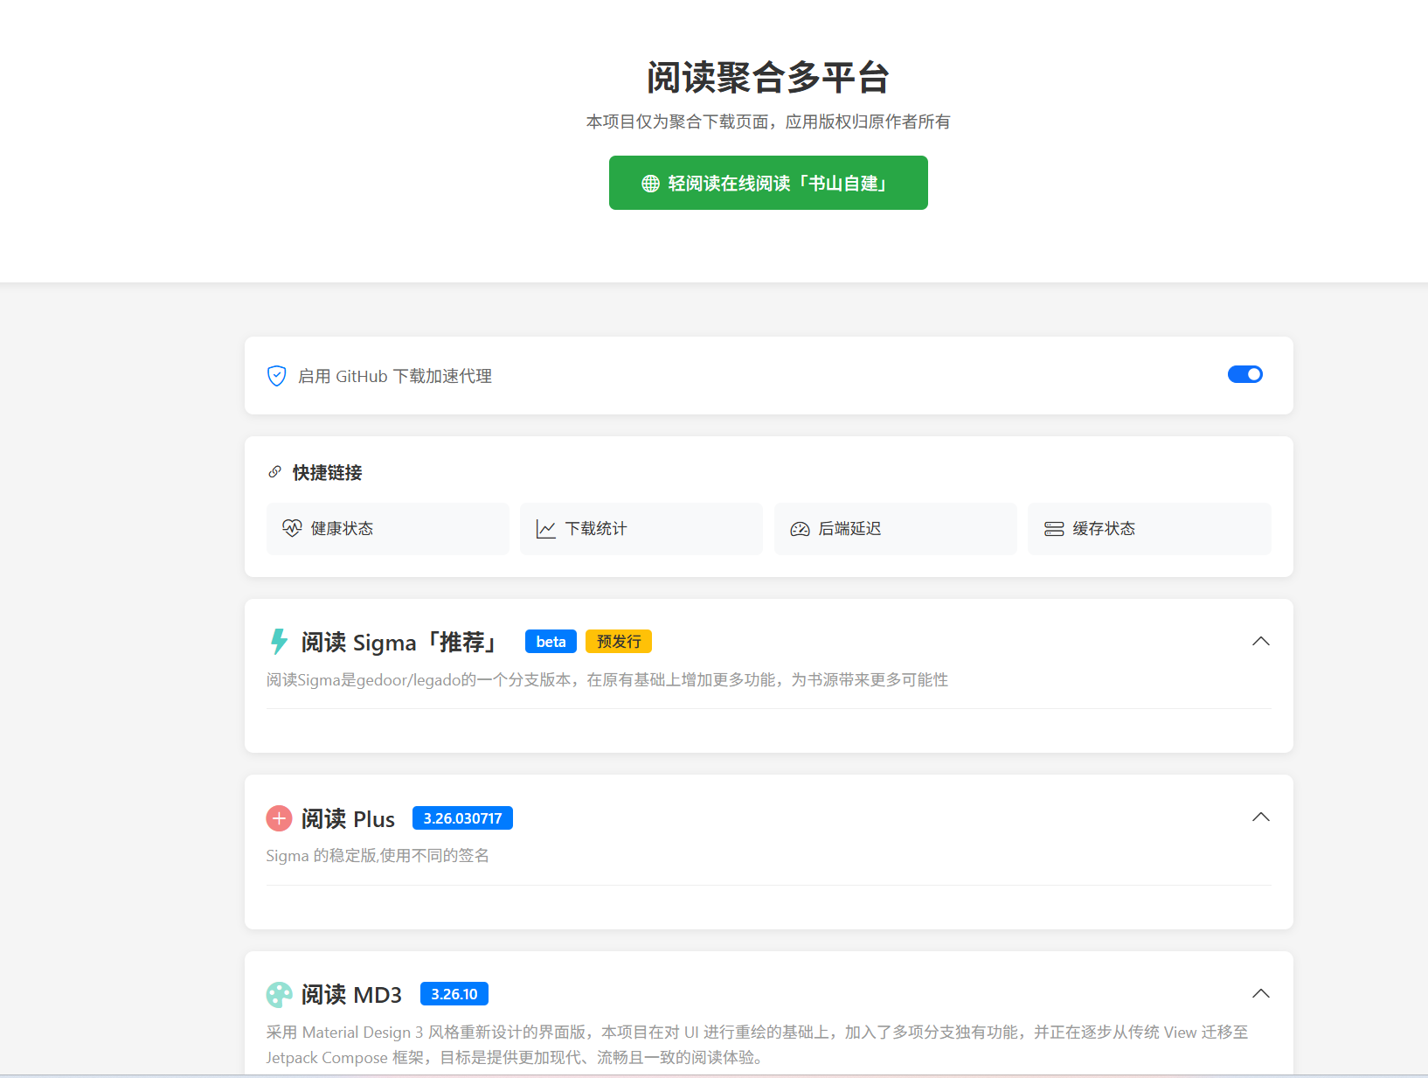Click the 预发行 badge on 阅读 Sigma
Viewport: 1428px width, 1078px height.
[619, 641]
